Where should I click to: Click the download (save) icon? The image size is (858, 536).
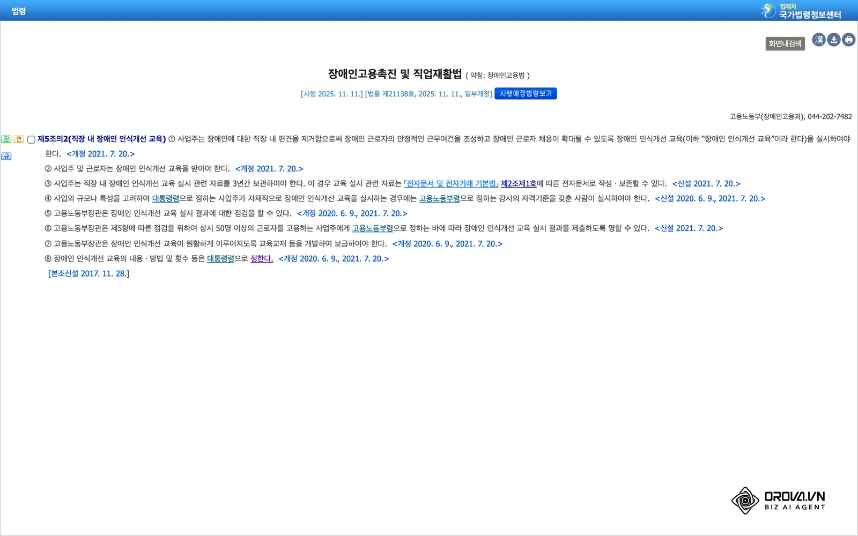(834, 40)
